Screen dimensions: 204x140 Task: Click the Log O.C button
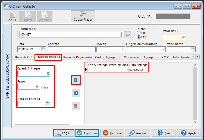64,133
